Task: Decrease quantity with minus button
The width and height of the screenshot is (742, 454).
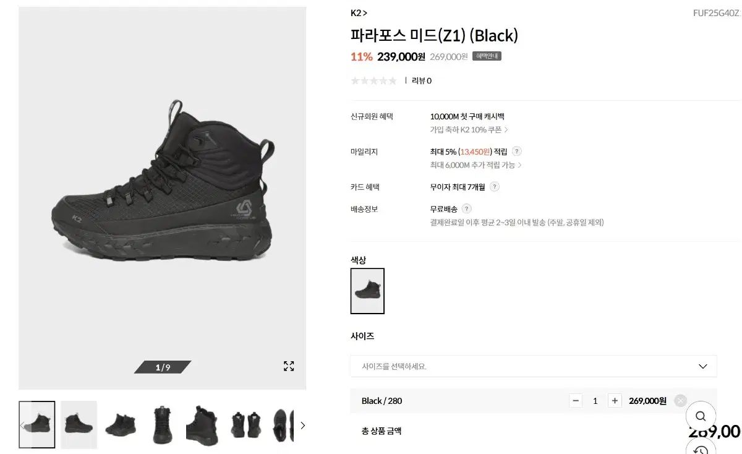Action: pos(576,401)
